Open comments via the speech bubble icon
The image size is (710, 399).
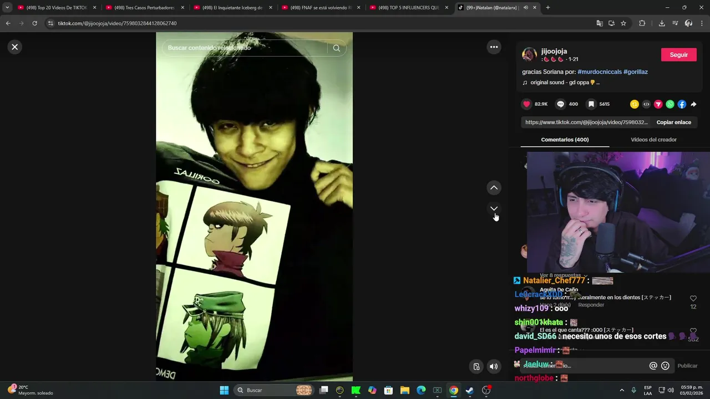pyautogui.click(x=561, y=104)
